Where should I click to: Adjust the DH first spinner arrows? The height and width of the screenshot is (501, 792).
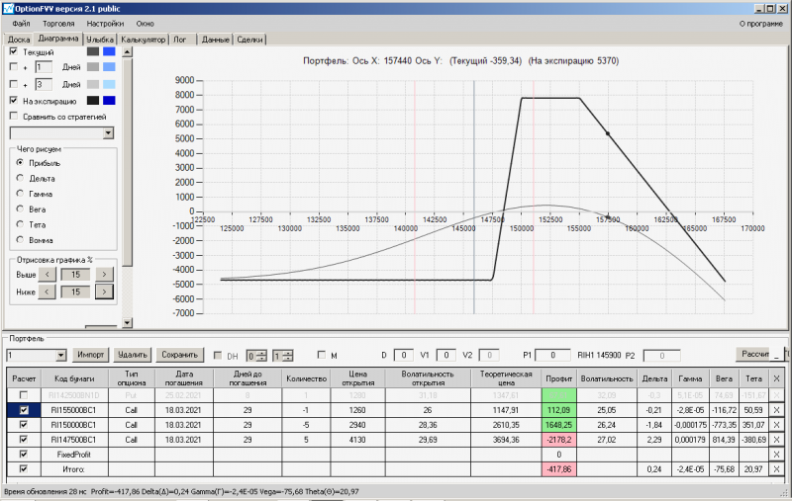pos(261,356)
